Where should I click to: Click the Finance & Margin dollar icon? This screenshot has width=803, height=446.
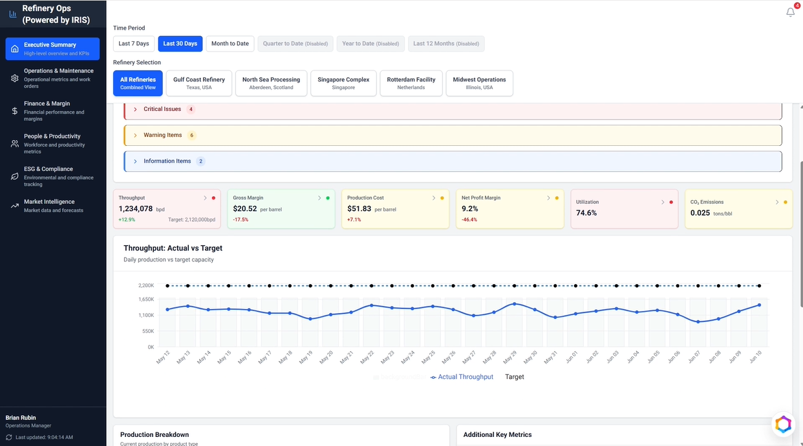(x=15, y=111)
